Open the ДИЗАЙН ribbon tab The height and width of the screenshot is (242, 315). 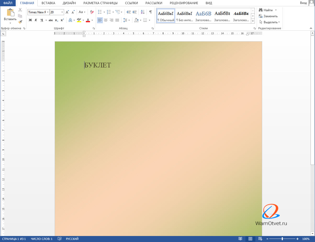click(x=69, y=3)
